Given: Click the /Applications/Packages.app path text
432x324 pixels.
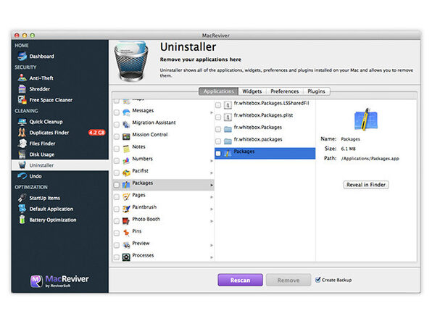Looking at the screenshot, I should click(x=370, y=159).
